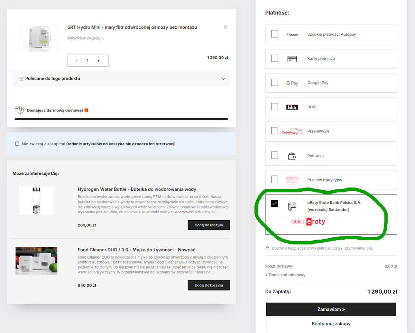The height and width of the screenshot is (333, 415).
Task: Click the SSL padlock icon
Action: 267,248
